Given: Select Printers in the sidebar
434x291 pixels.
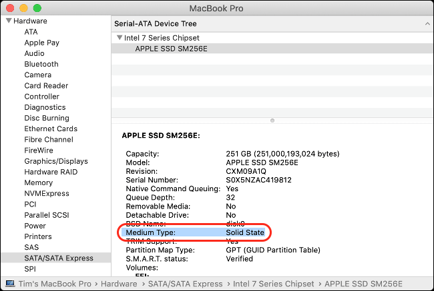Looking at the screenshot, I should [38, 236].
